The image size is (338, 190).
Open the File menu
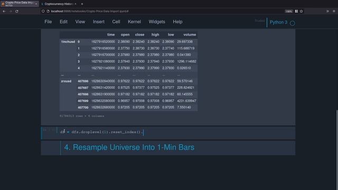[48, 22]
